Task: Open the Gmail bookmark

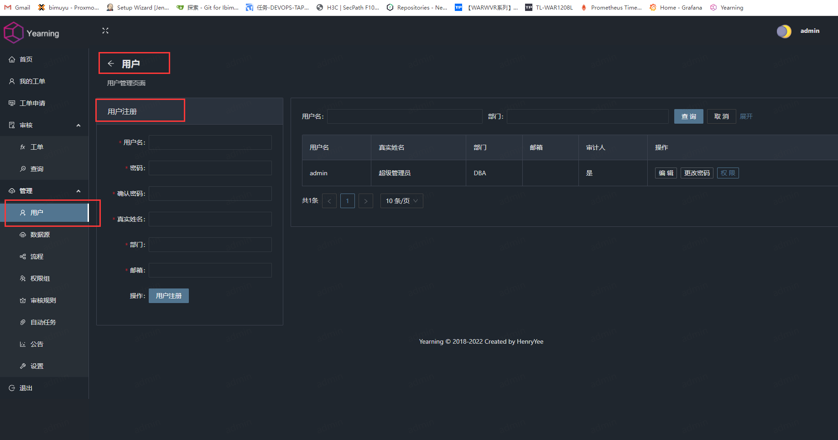Action: tap(17, 7)
